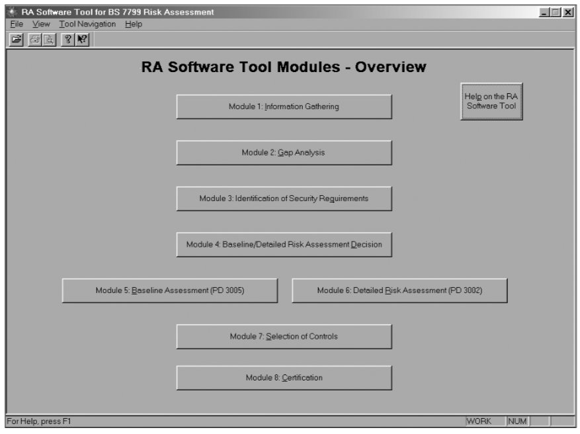The width and height of the screenshot is (580, 434).
Task: Click the application icon in title bar
Action: pyautogui.click(x=12, y=12)
